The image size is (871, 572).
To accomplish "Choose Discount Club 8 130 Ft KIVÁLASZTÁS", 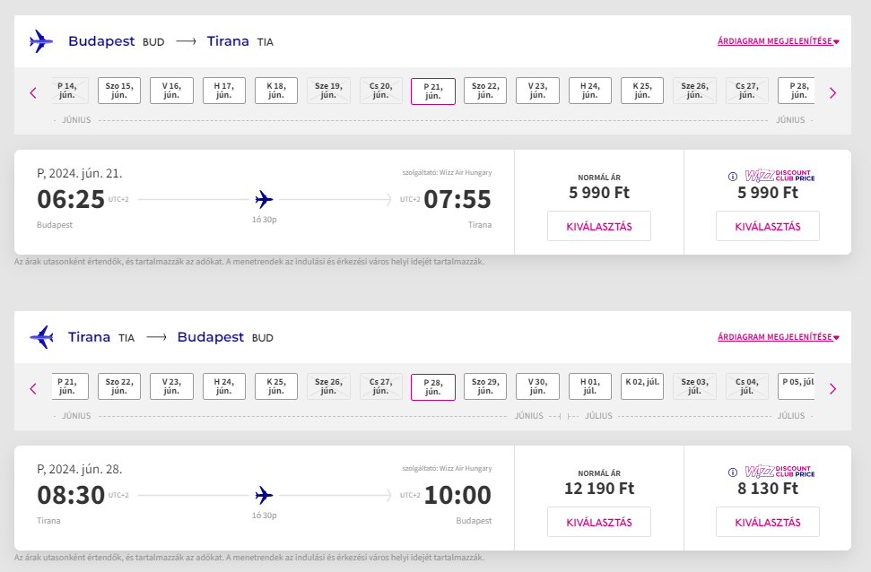I will coord(768,522).
